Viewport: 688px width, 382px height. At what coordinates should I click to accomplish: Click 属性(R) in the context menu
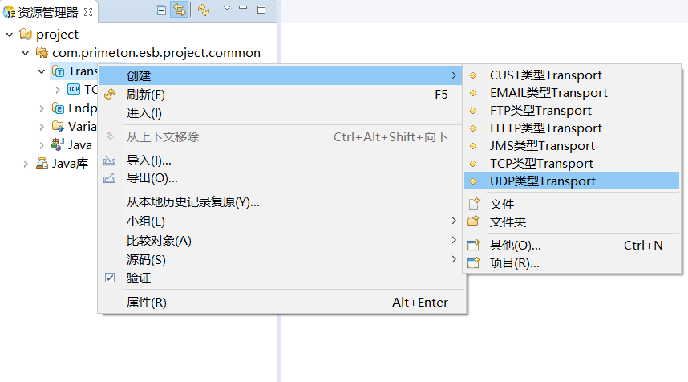coord(147,303)
